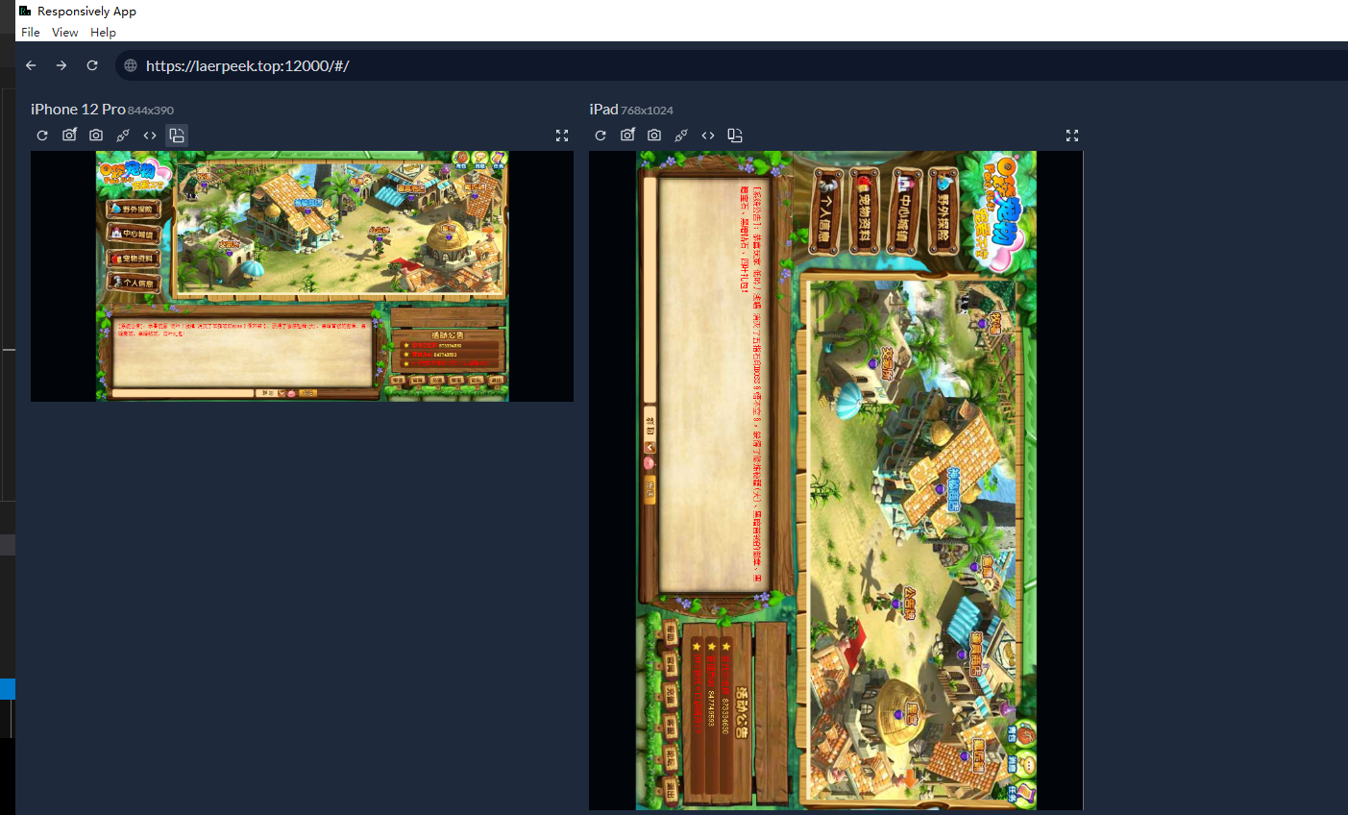Capture quick screenshot of iPad preview

tap(654, 136)
